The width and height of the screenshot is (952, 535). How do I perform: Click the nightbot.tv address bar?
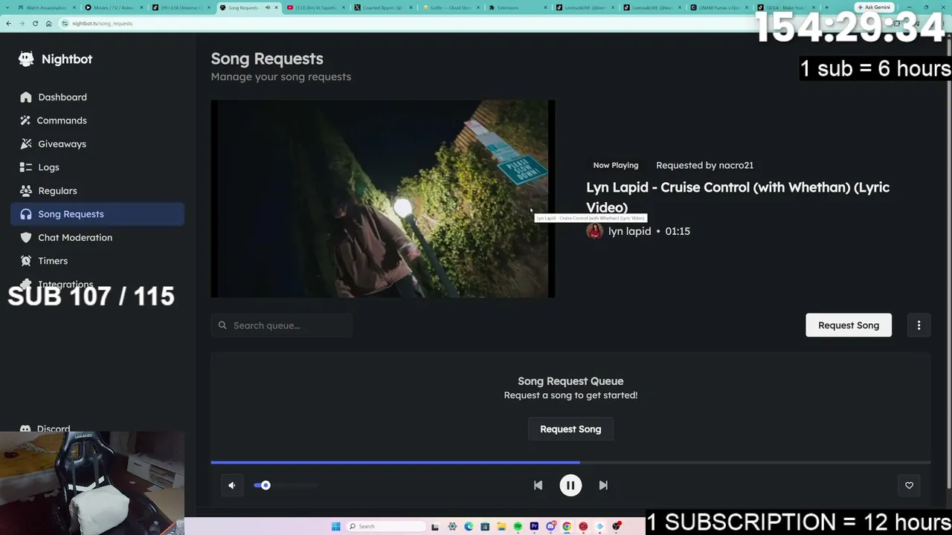446,23
